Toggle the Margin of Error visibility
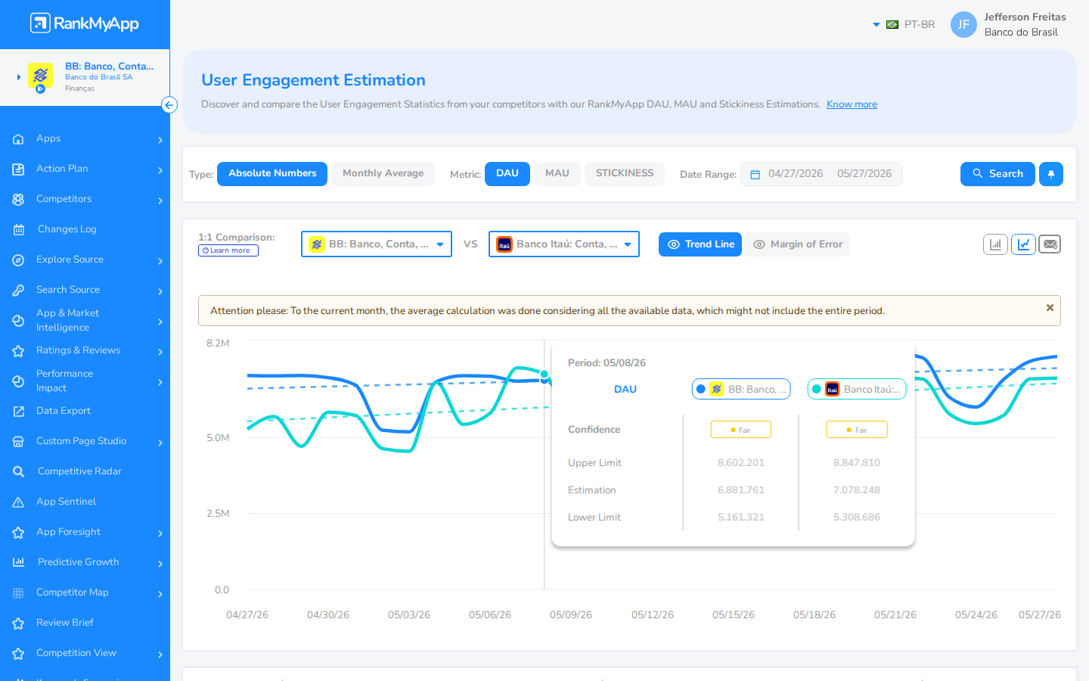This screenshot has height=681, width=1089. 798,244
